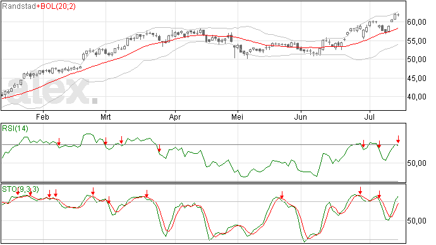
Task: Click the Feb month axis label
Action: [42, 116]
